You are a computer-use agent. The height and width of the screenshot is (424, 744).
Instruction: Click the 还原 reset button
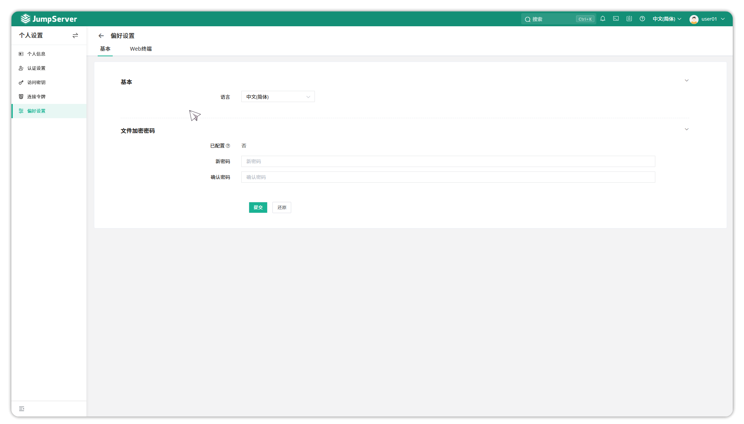click(282, 207)
